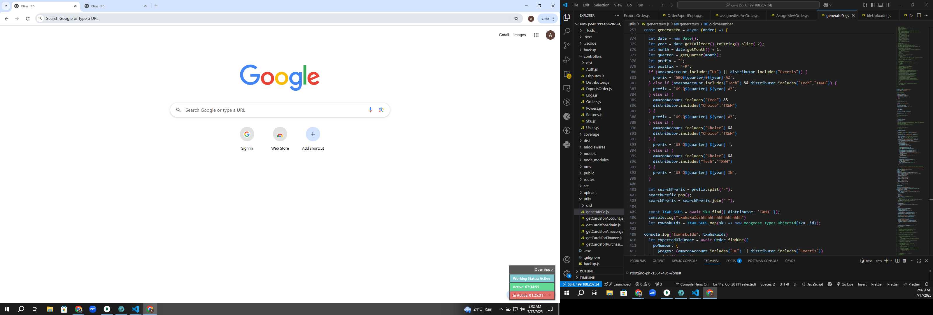This screenshot has width=933, height=315.
Task: Click the Google search box on page
Action: [280, 110]
